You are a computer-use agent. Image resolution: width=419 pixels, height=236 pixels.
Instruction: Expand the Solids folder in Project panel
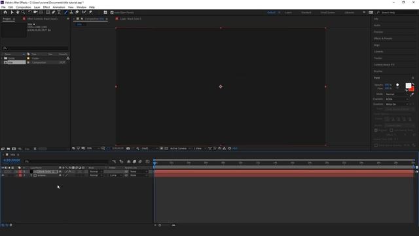[x=2, y=58]
